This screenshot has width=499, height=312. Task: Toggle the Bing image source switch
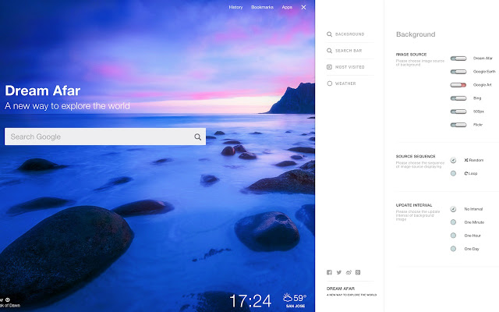pos(458,98)
